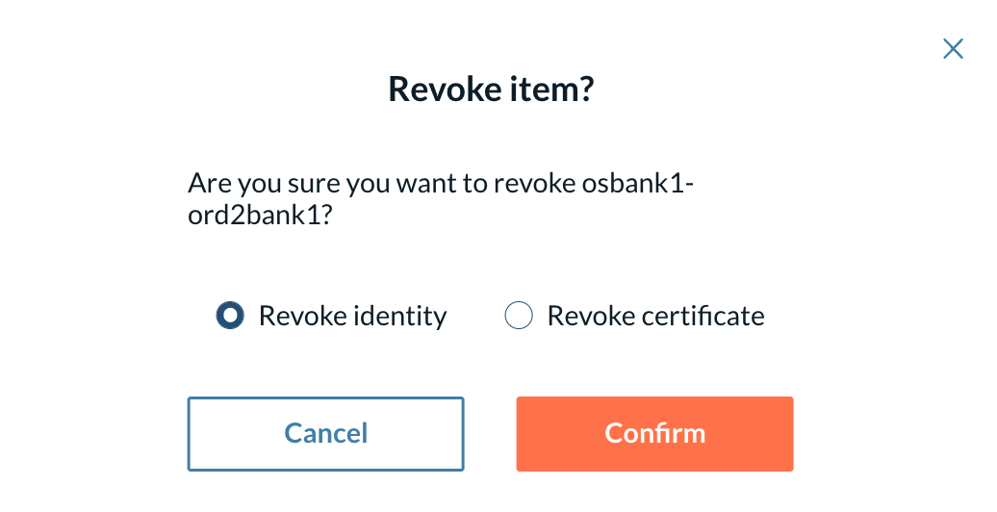The width and height of the screenshot is (997, 512).
Task: Confirm revocation with the orange button
Action: [654, 434]
